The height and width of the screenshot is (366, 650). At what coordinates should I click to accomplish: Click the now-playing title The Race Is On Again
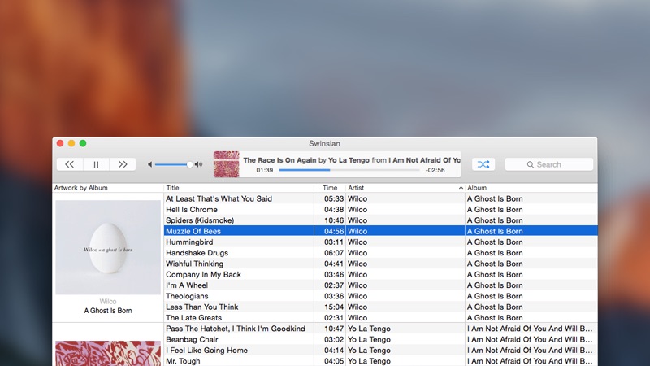pos(279,160)
